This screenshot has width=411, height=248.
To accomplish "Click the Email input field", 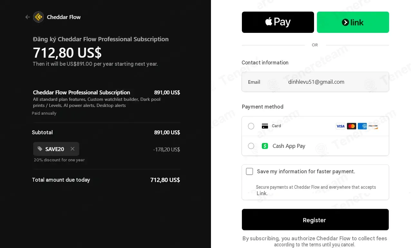I will (315, 82).
